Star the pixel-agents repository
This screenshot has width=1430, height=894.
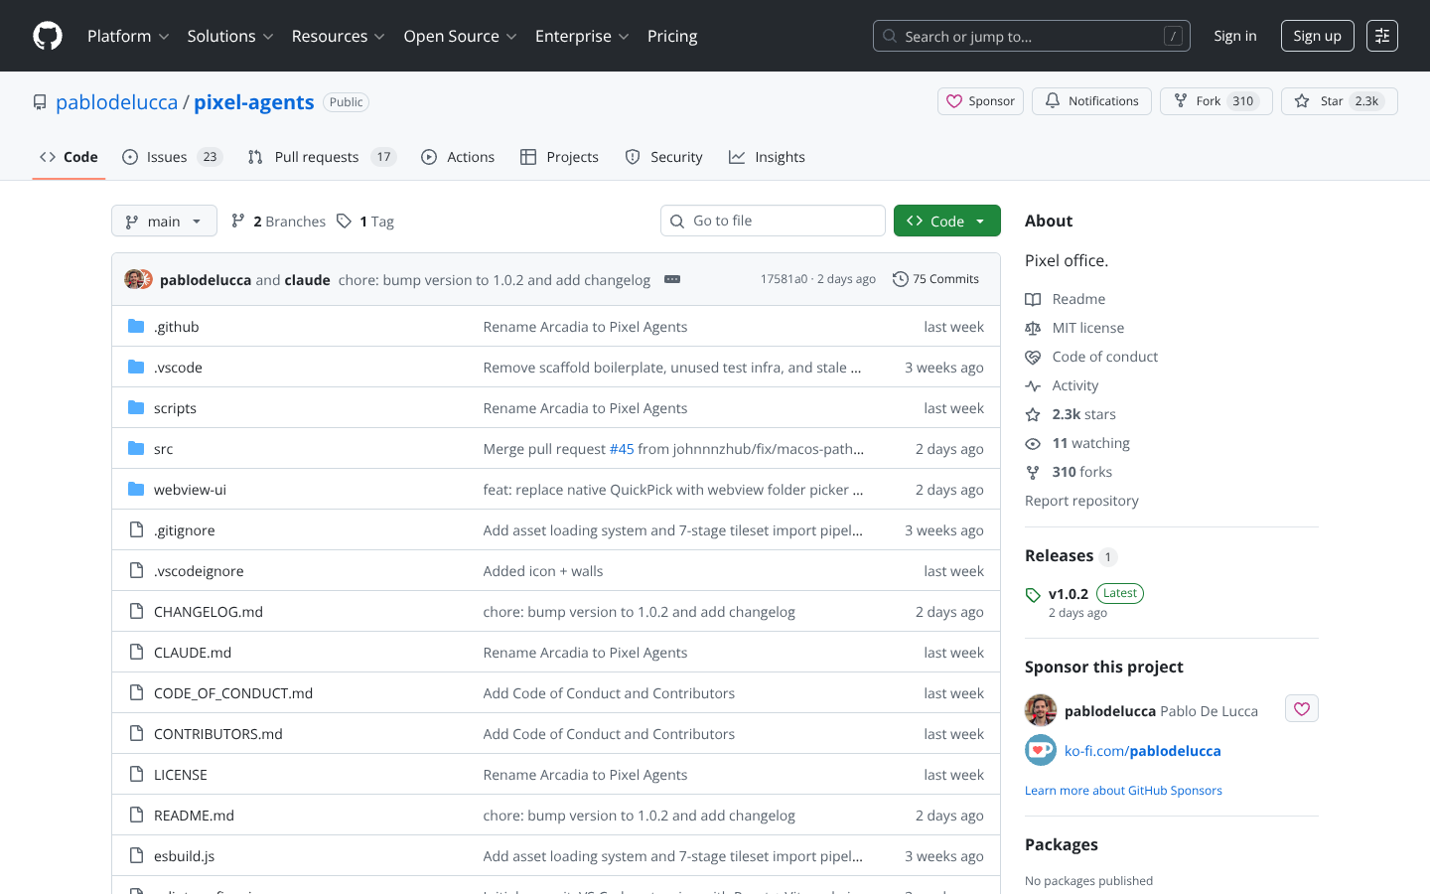pos(1338,101)
